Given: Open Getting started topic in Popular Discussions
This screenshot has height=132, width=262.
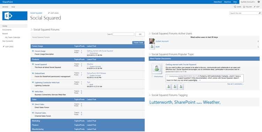Looking at the screenshot, I should (x=181, y=65).
